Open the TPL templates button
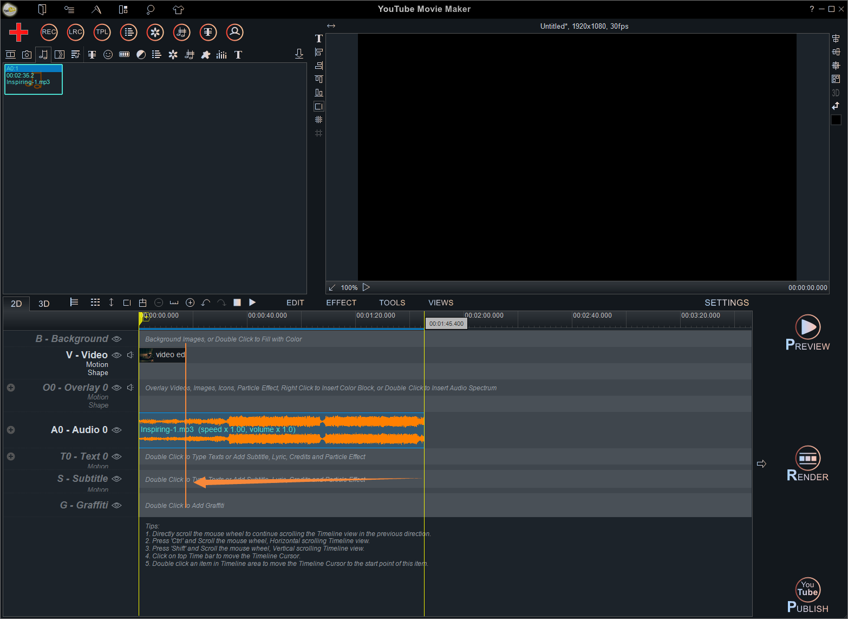 [102, 32]
